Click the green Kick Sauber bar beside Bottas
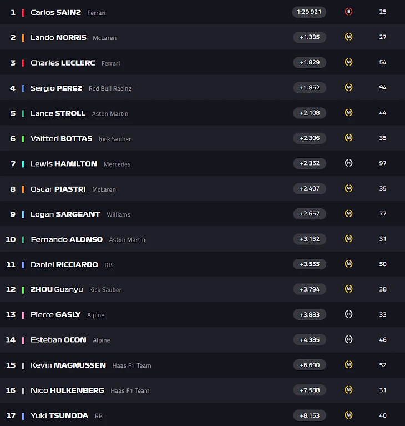This screenshot has height=426, width=405. pyautogui.click(x=23, y=139)
